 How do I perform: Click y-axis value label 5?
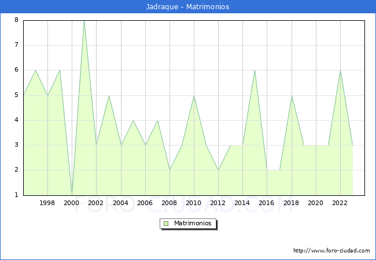16,95
